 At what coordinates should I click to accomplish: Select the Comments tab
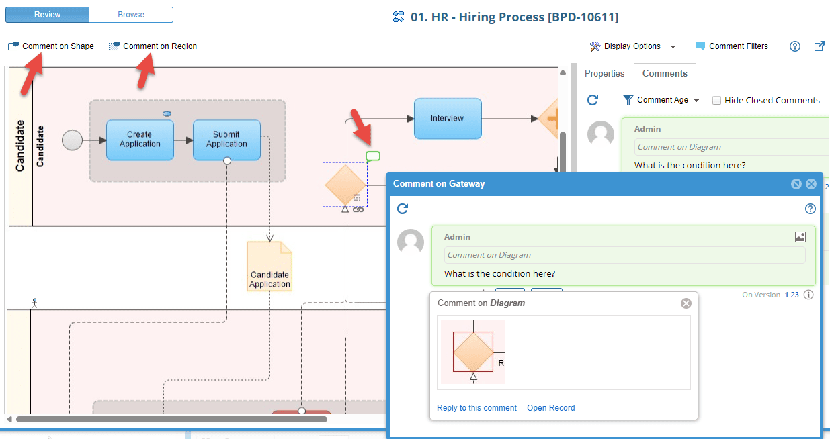click(x=665, y=74)
